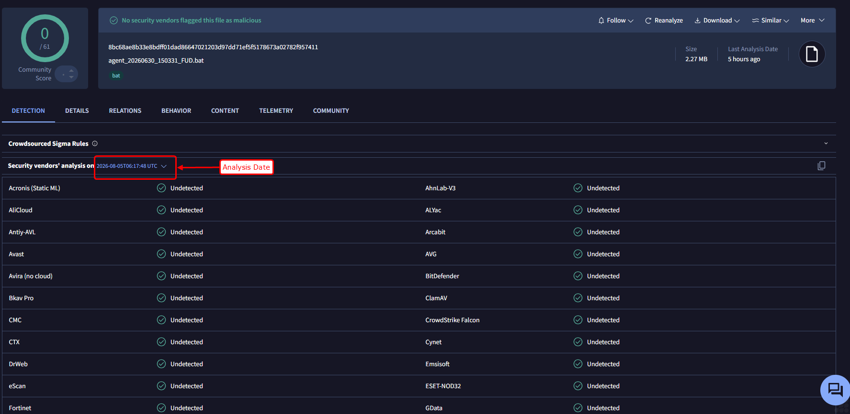Switch to the RELATIONS tab
Viewport: 850px width, 414px height.
pyautogui.click(x=125, y=110)
